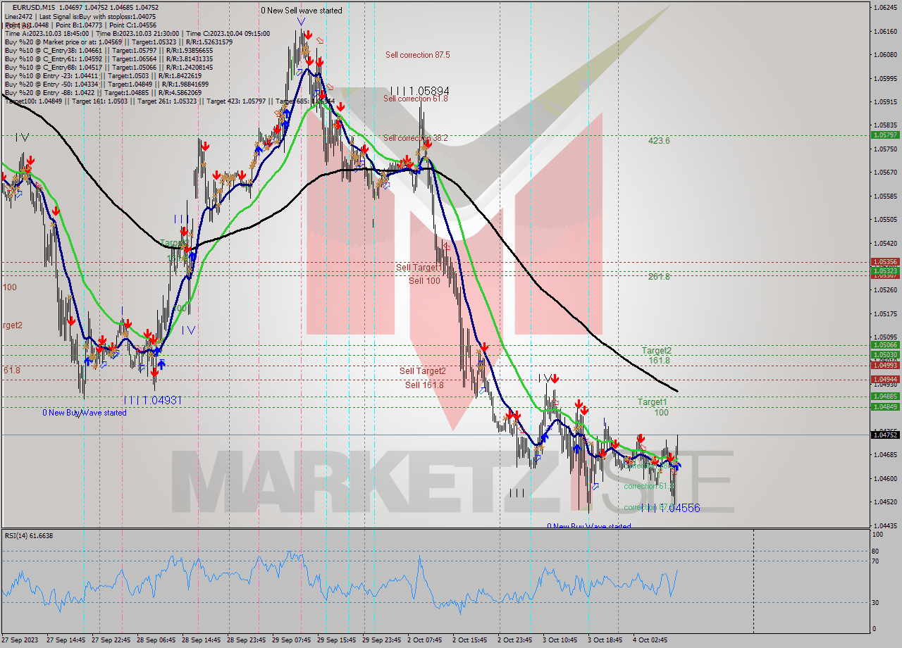
Task: Click 1.06245 on the price axis
Action: point(885,8)
